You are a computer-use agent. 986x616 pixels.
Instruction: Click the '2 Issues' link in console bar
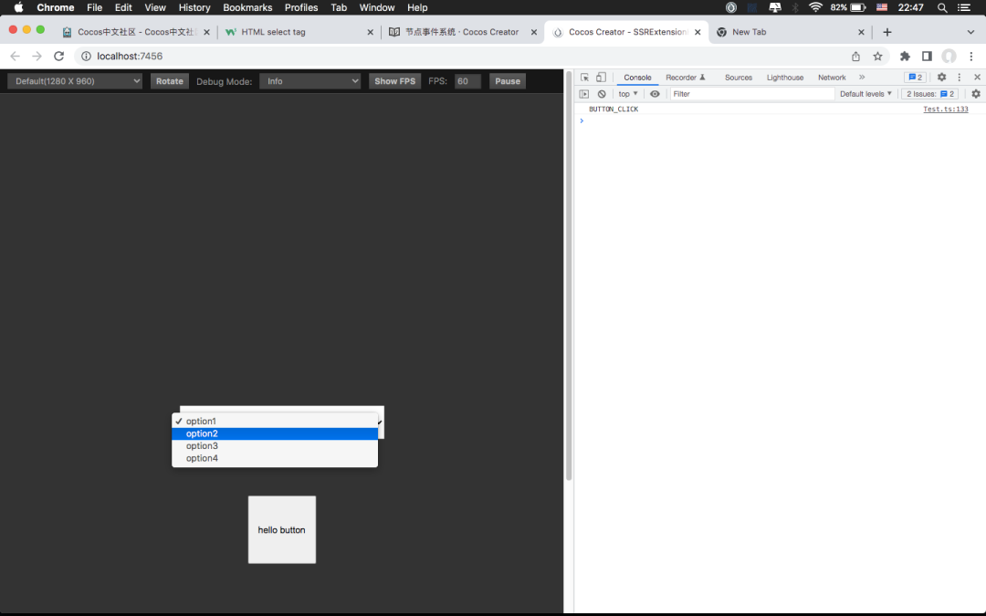[x=929, y=94]
